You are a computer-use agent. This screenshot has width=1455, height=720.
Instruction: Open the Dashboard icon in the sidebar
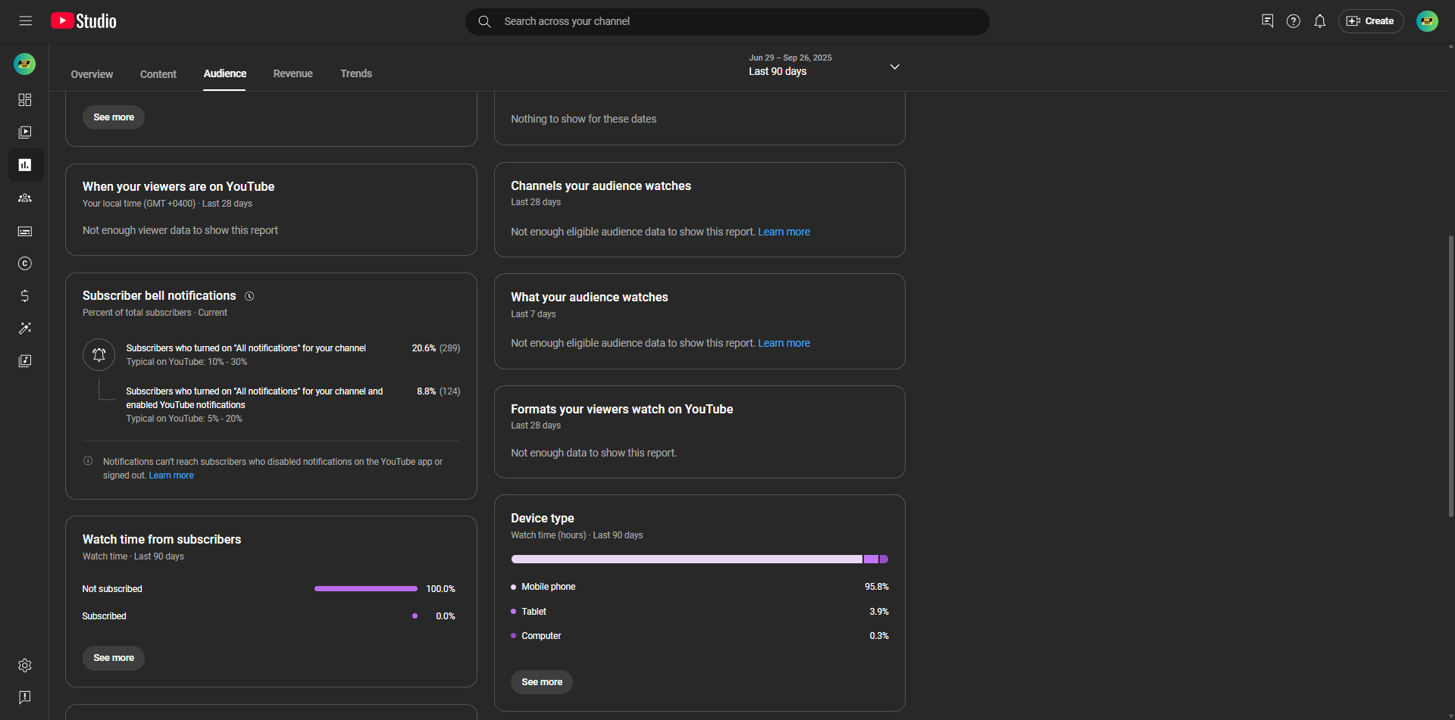[25, 100]
